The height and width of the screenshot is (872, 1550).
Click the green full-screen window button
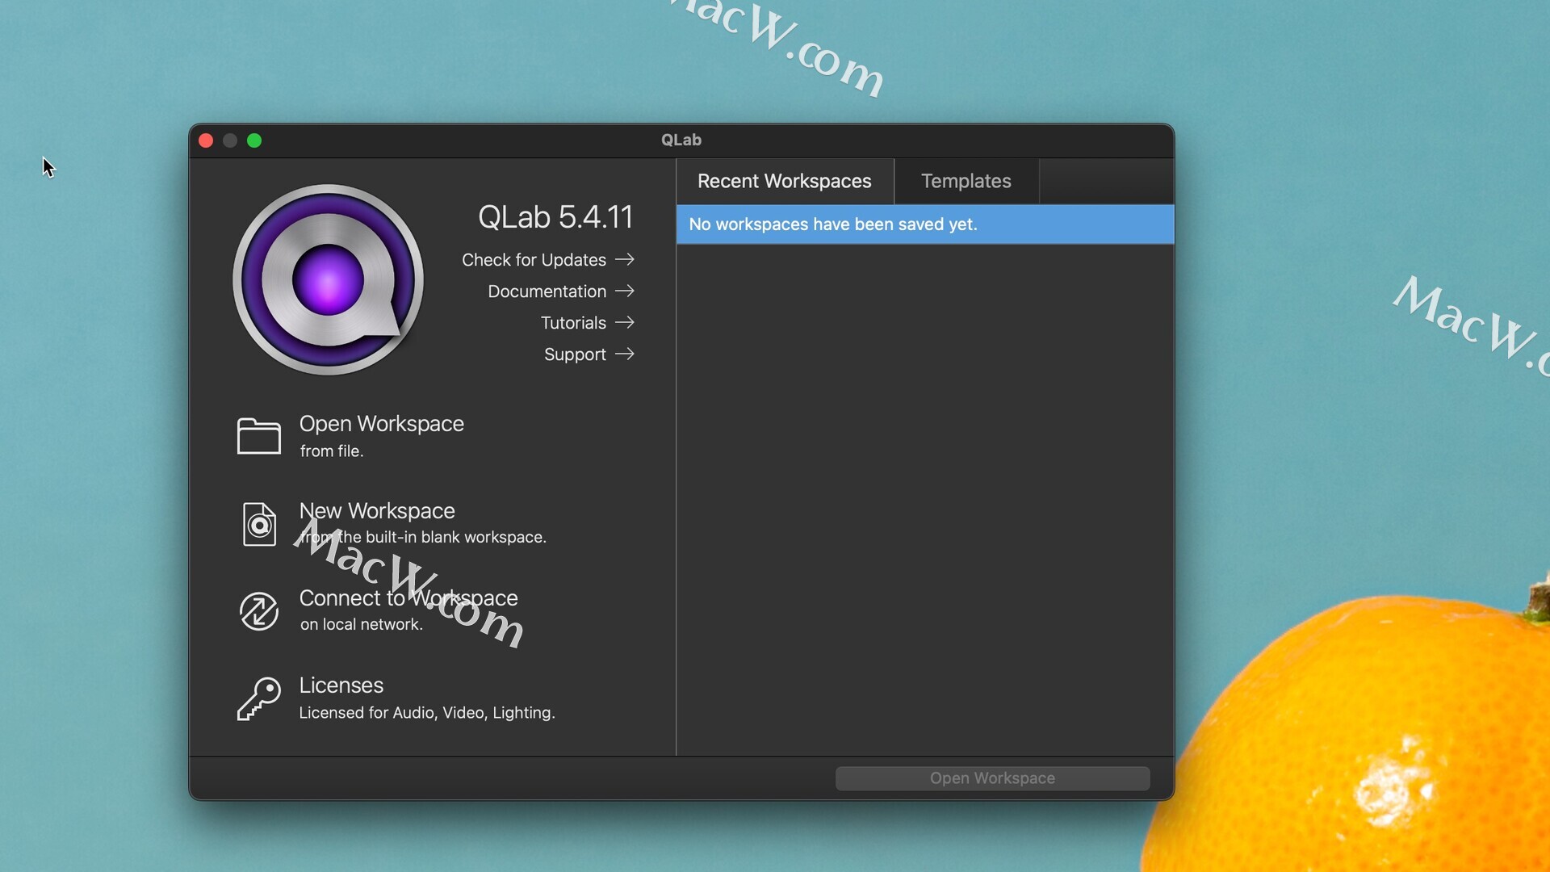pos(254,140)
